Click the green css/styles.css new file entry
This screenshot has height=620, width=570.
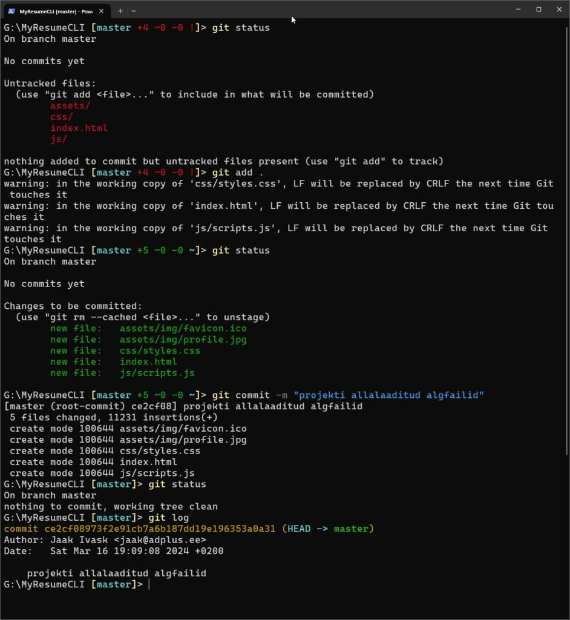(160, 351)
